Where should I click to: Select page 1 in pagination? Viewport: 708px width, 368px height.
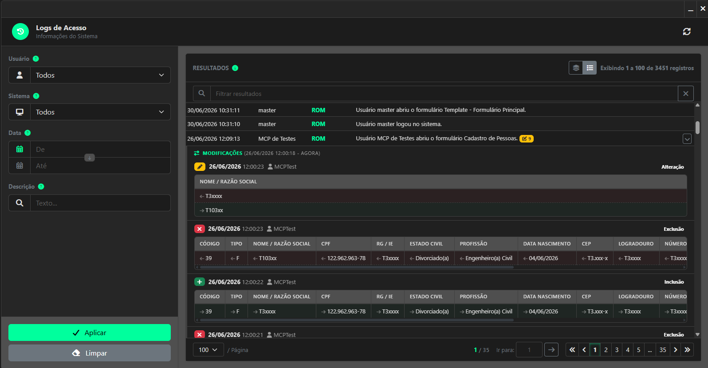[x=595, y=350]
